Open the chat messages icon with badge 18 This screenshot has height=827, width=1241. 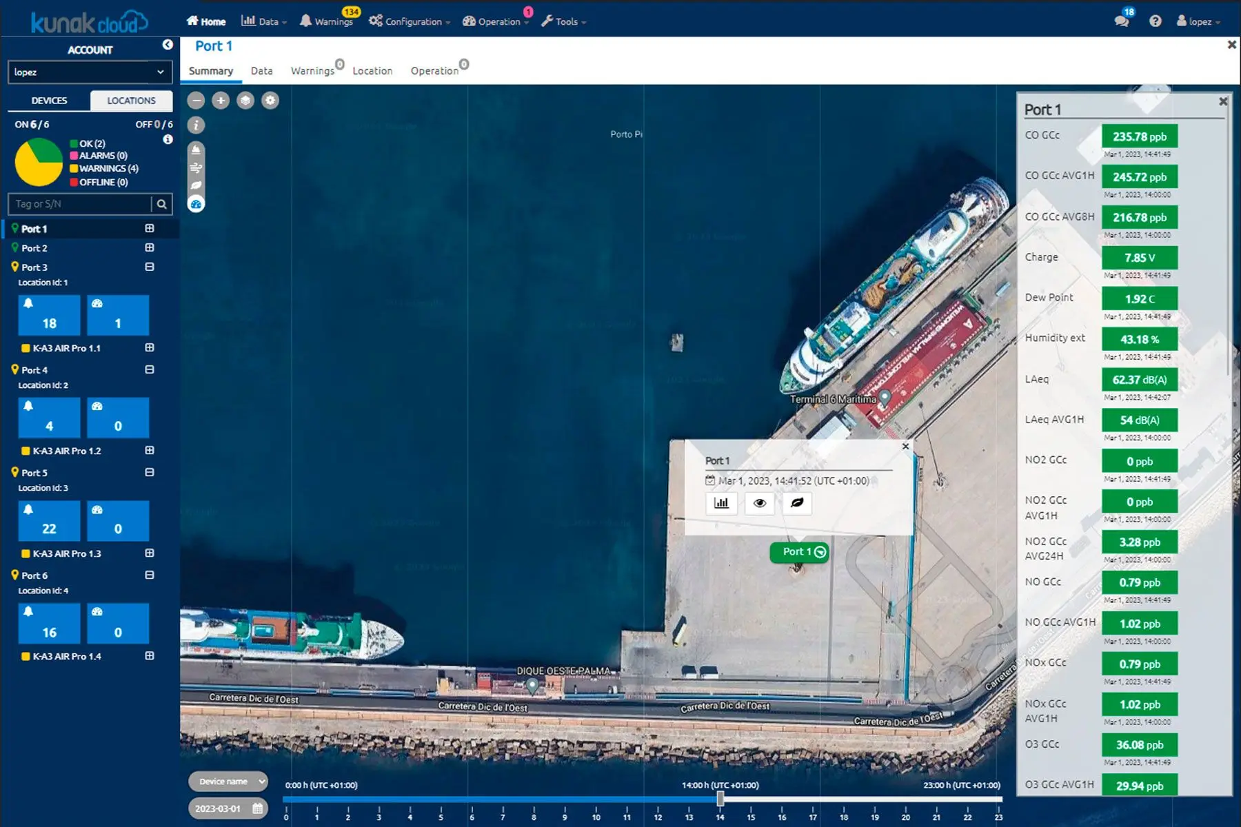click(1122, 21)
